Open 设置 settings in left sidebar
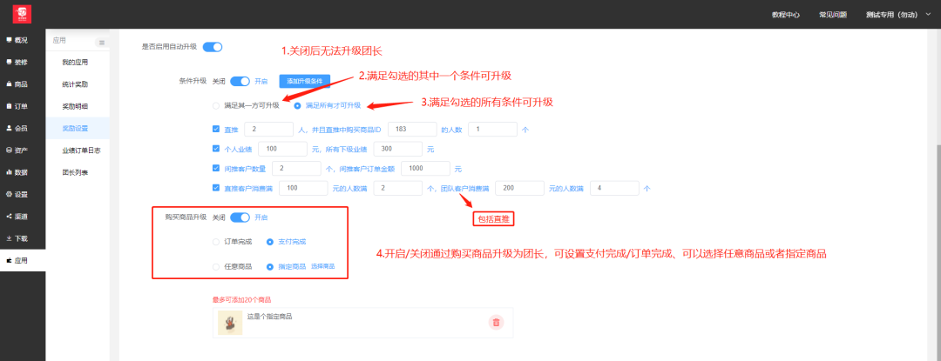The image size is (941, 361). (x=17, y=194)
